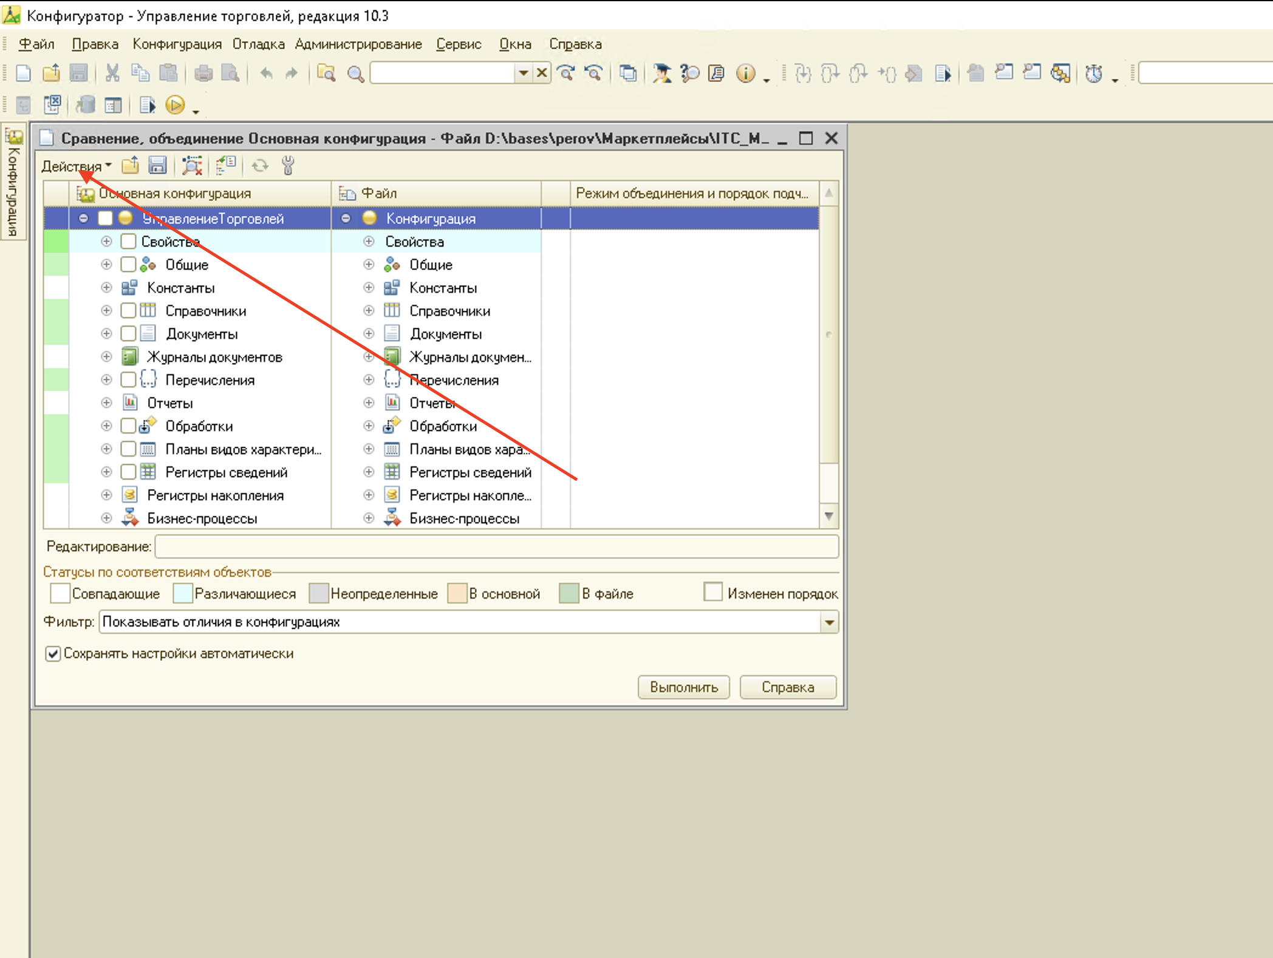This screenshot has height=958, width=1273.
Task: Check the Свойства checkbox in main configuration
Action: tap(128, 242)
